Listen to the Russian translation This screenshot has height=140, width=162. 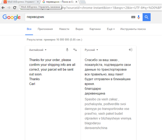pyautogui.click(x=131, y=50)
